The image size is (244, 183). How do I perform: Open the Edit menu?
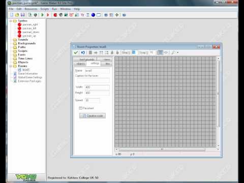pyautogui.click(x=19, y=9)
